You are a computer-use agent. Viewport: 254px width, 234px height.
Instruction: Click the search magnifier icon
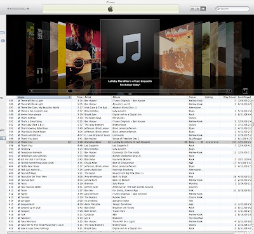click(x=218, y=9)
